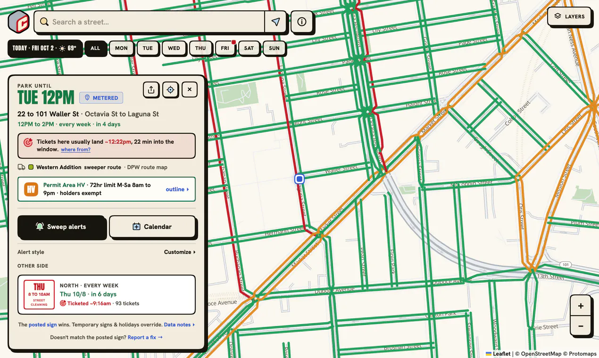Click the red C app logo

point(19,22)
